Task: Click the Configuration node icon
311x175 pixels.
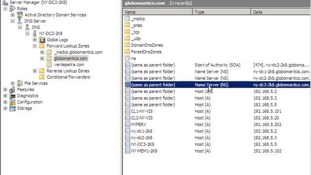Action: point(13,102)
